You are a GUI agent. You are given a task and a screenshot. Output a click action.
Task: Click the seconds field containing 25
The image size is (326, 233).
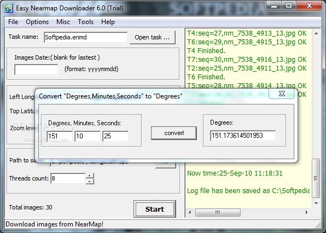115,136
